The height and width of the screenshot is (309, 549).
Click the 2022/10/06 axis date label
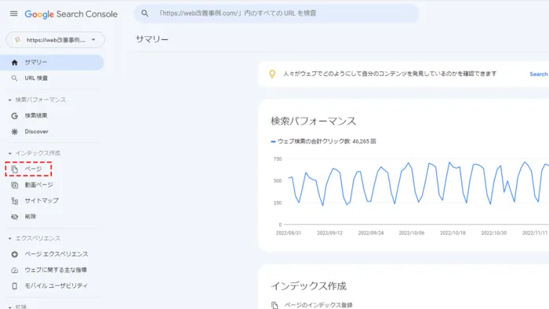click(412, 233)
